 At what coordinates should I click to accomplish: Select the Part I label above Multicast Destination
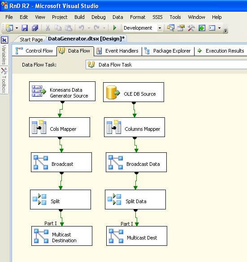51,223
